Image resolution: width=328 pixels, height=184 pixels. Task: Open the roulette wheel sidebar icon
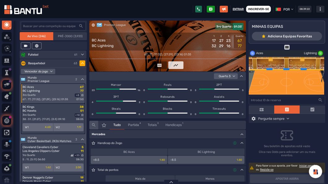tap(7, 120)
